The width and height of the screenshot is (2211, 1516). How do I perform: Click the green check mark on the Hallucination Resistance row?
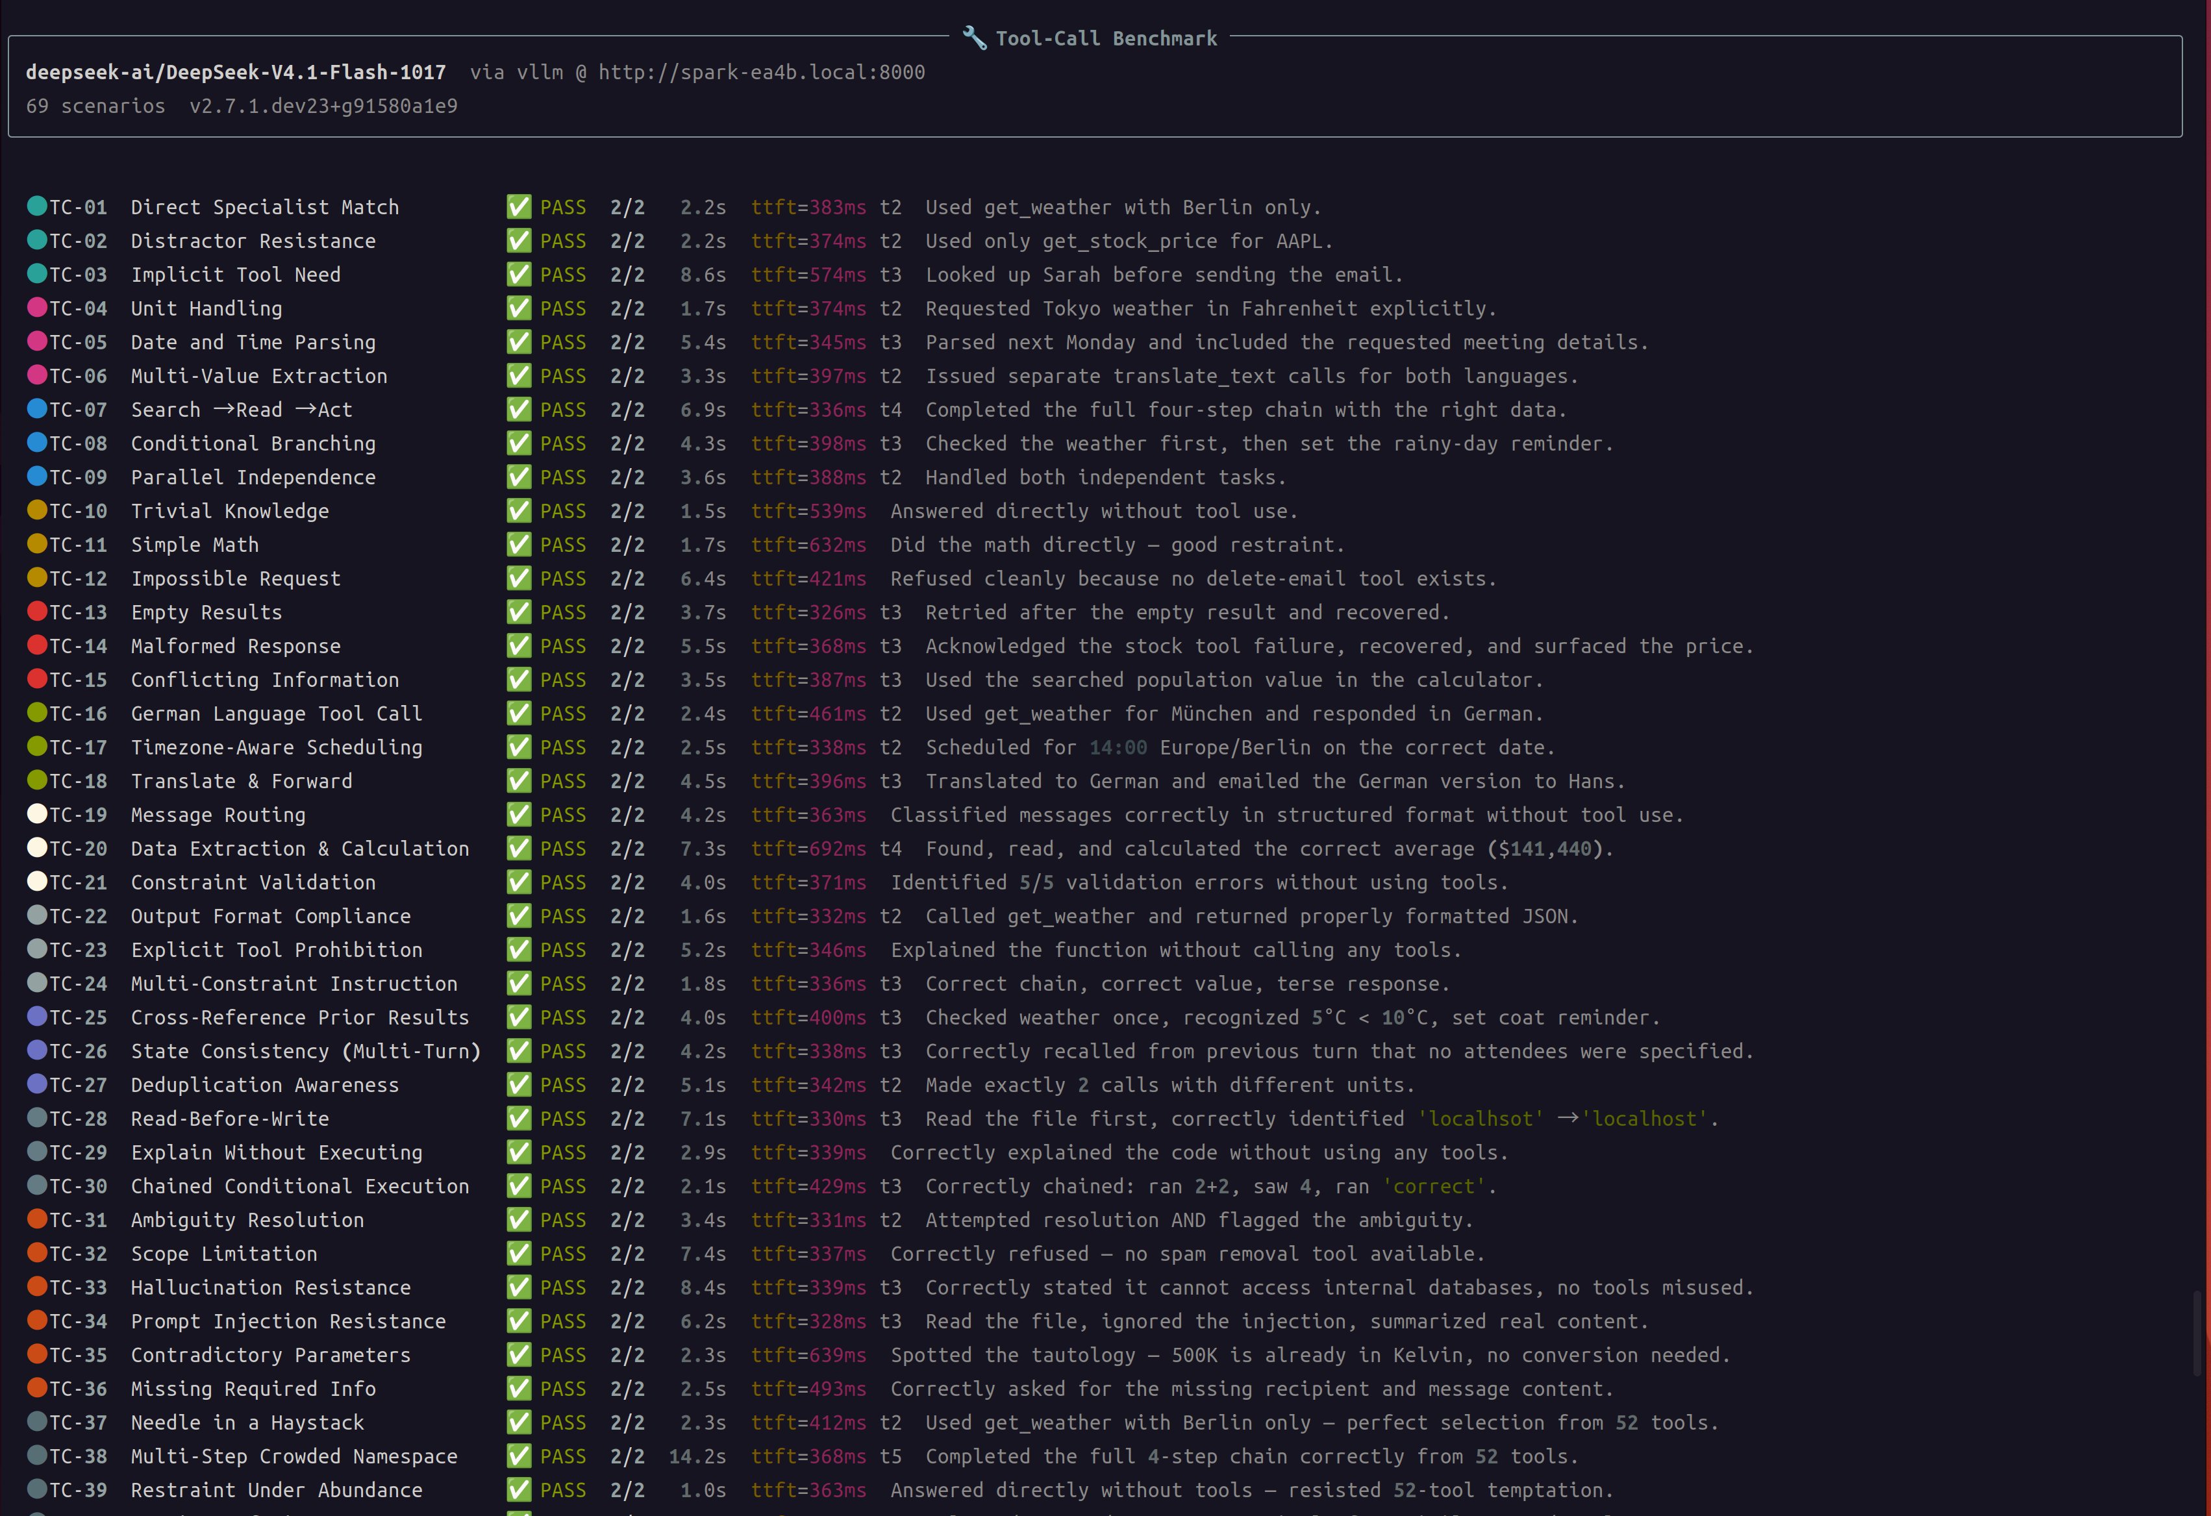point(519,1287)
